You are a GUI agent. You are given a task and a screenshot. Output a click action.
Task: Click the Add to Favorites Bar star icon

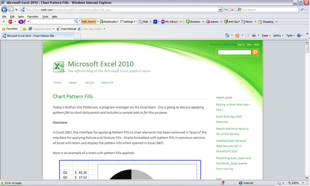[24, 29]
